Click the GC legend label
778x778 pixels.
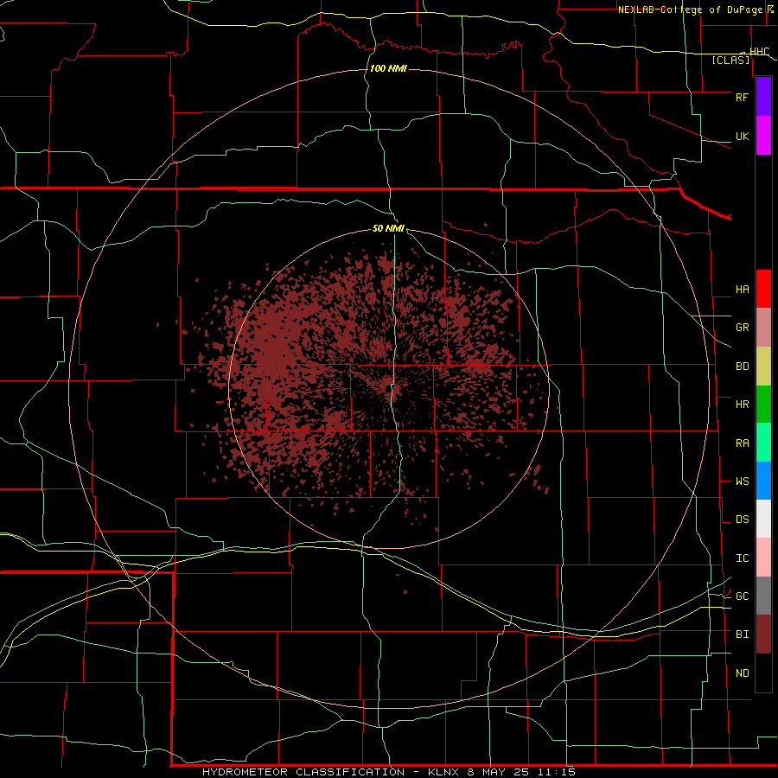[x=742, y=596]
